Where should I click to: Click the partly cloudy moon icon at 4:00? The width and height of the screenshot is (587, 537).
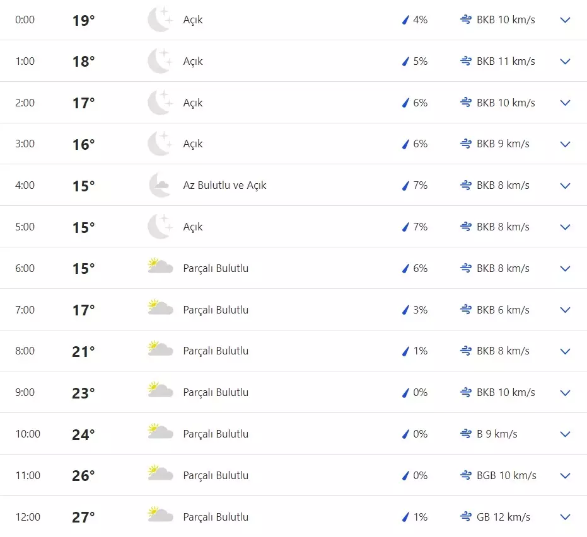point(160,185)
